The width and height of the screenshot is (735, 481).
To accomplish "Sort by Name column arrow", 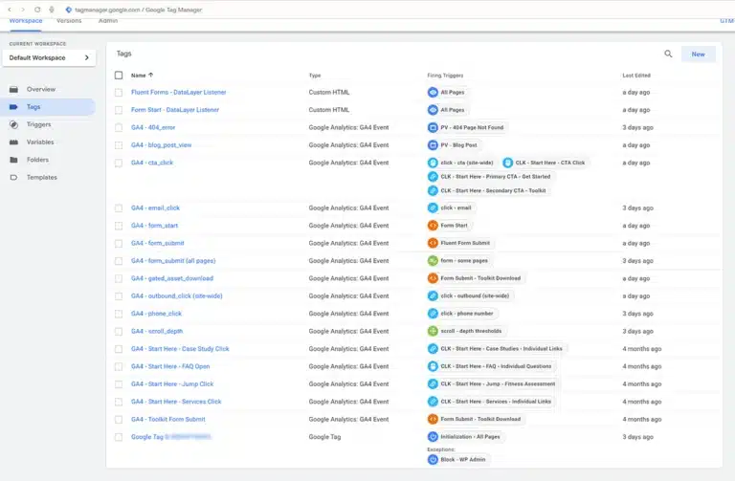I will click(150, 75).
